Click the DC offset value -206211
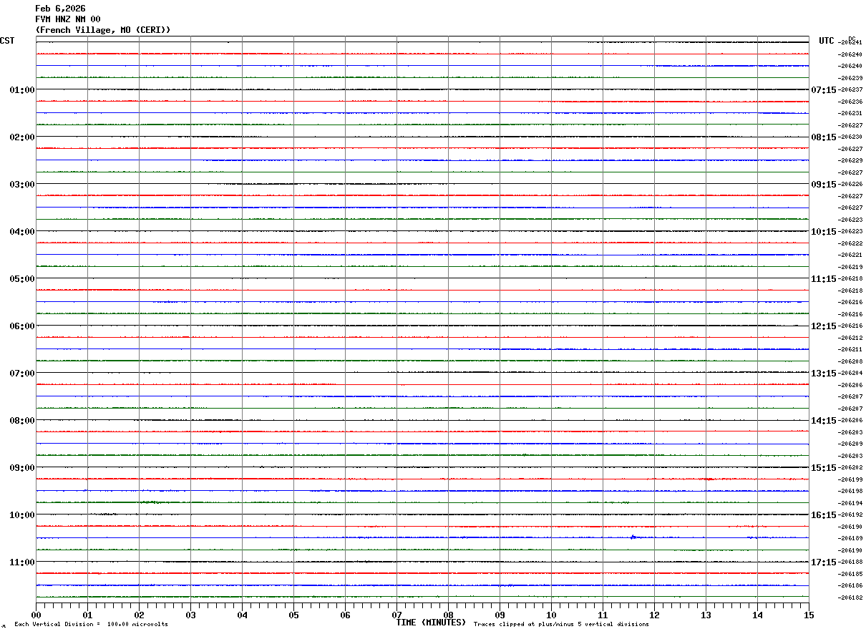 (x=850, y=349)
